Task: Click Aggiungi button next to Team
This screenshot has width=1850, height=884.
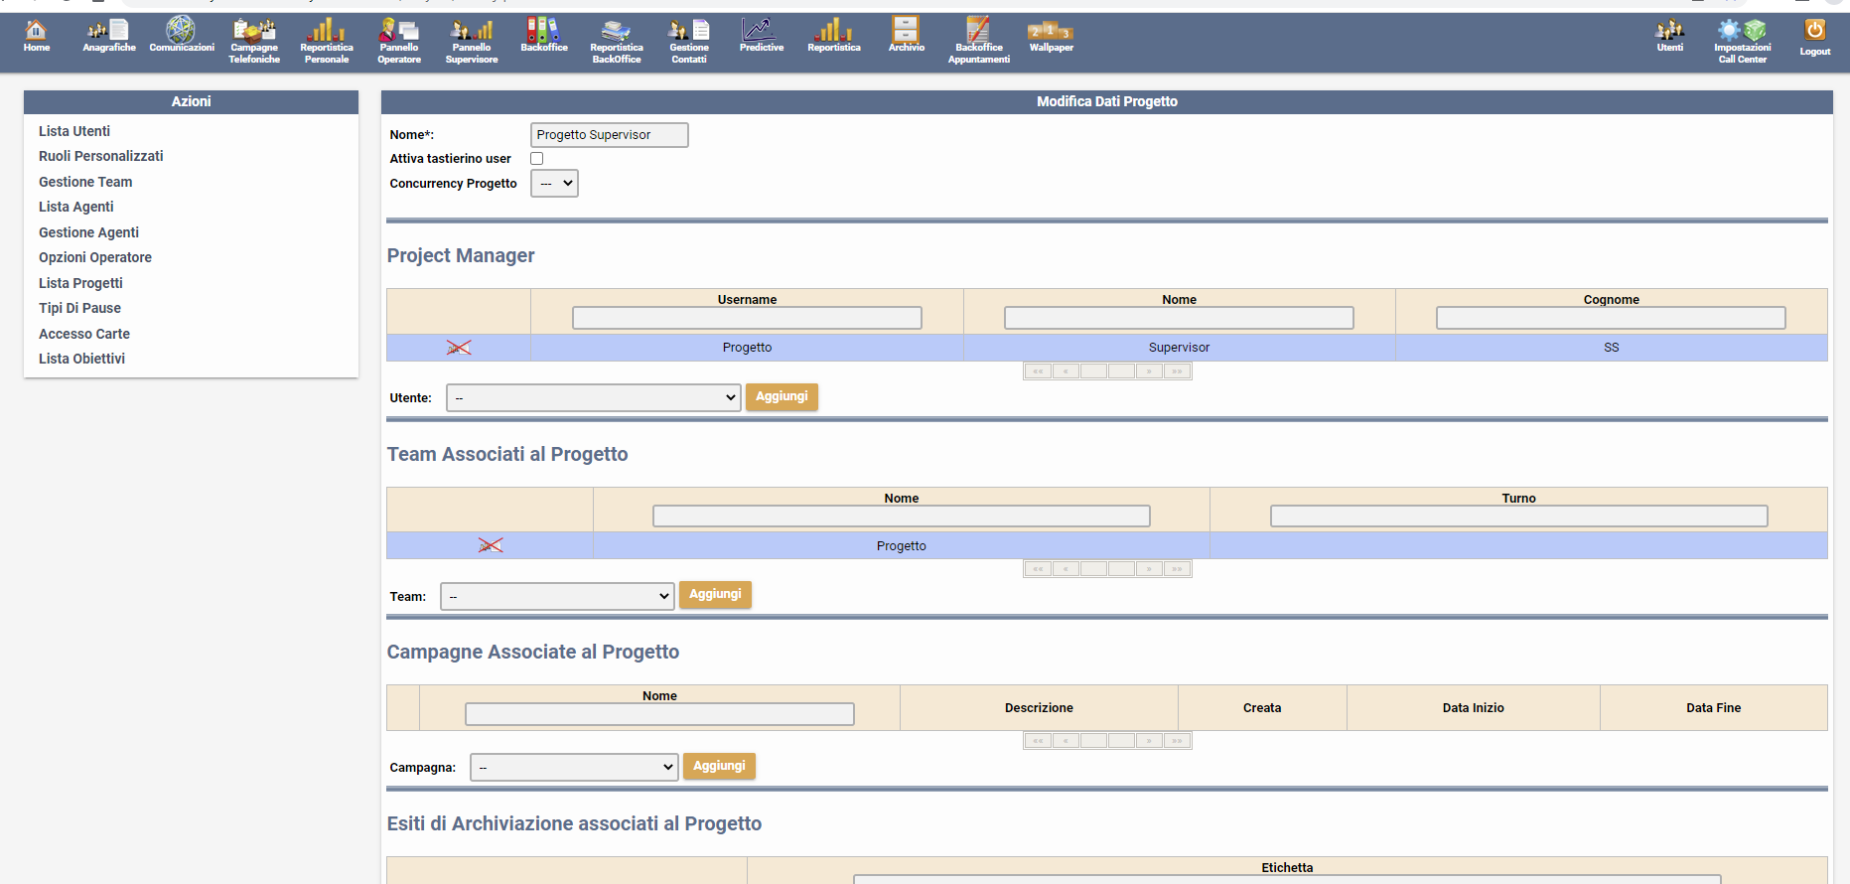Action: click(715, 595)
